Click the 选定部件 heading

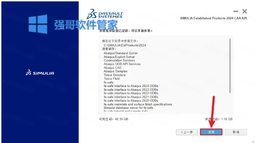[109, 49]
